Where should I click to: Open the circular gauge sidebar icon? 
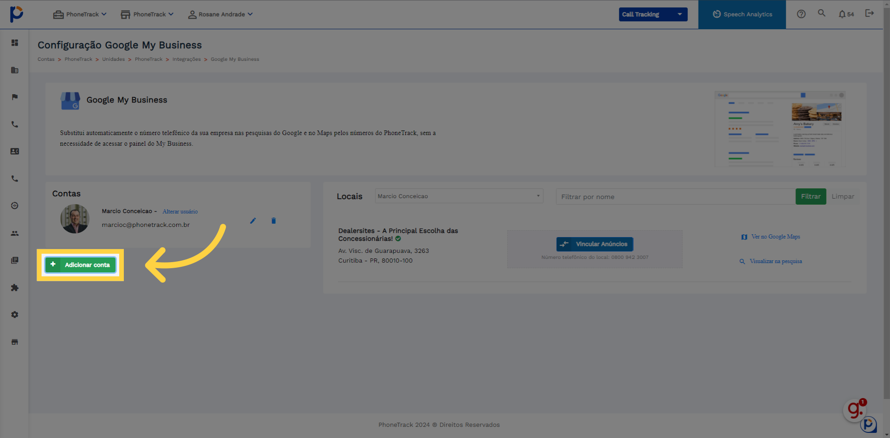click(15, 206)
